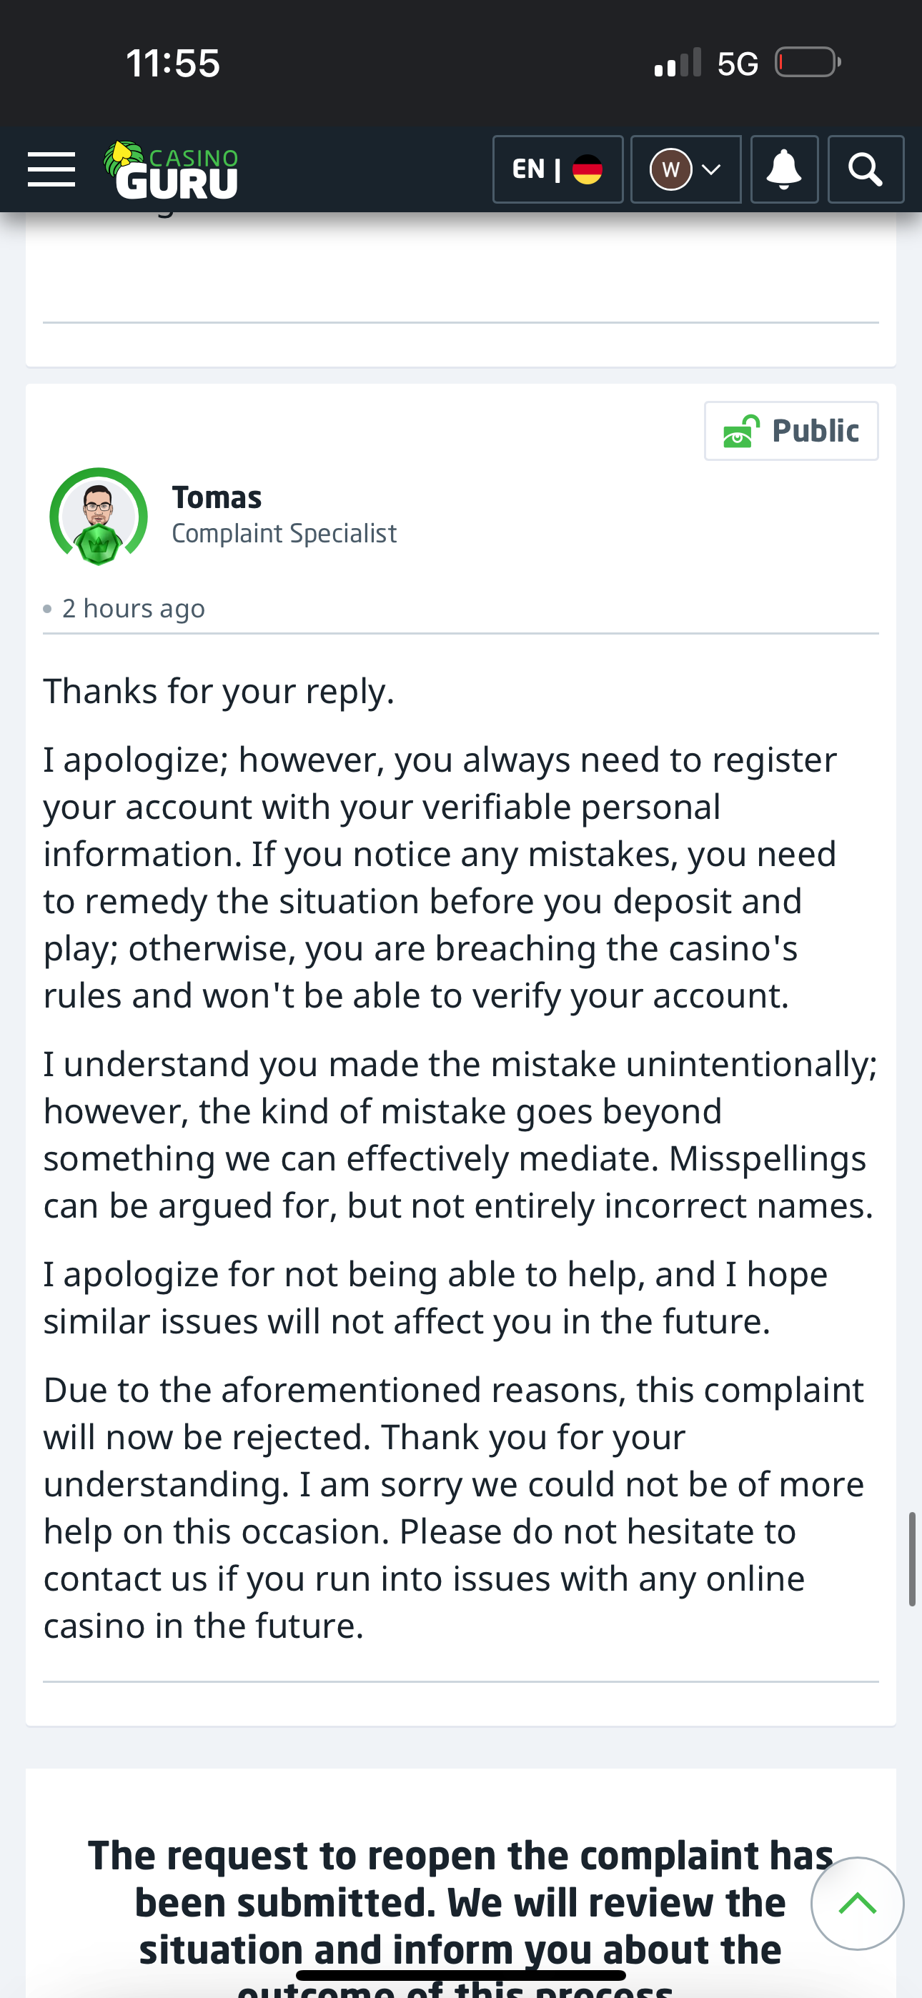Open the search magnifier

pos(866,169)
